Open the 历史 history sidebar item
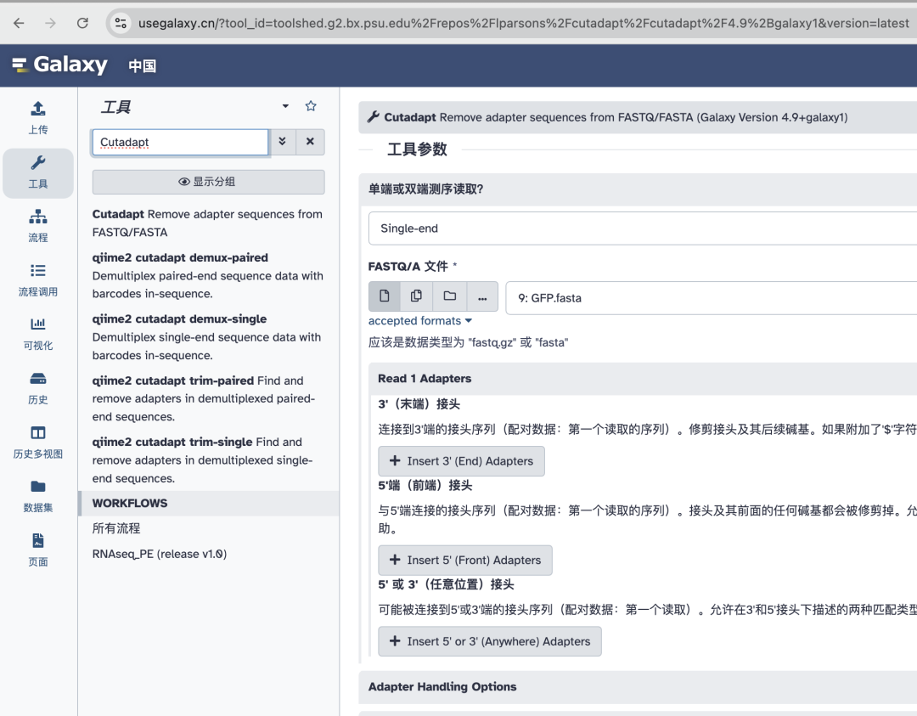 [38, 388]
